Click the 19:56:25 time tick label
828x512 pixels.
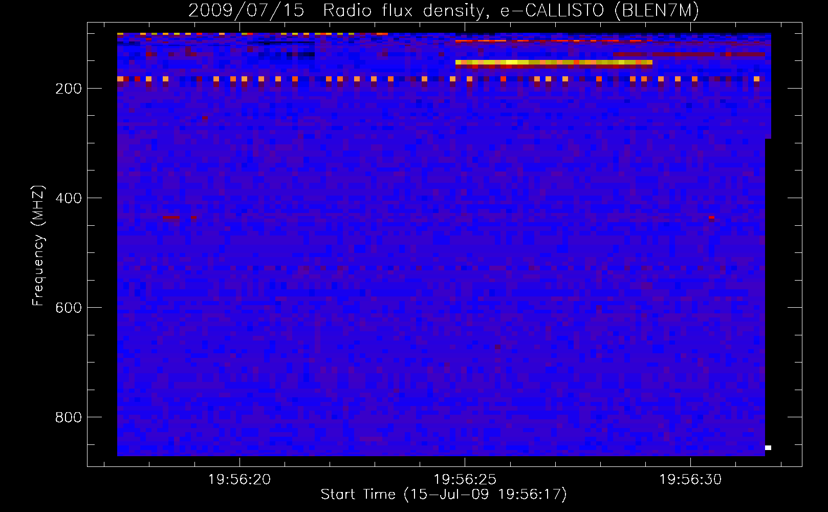click(x=465, y=480)
